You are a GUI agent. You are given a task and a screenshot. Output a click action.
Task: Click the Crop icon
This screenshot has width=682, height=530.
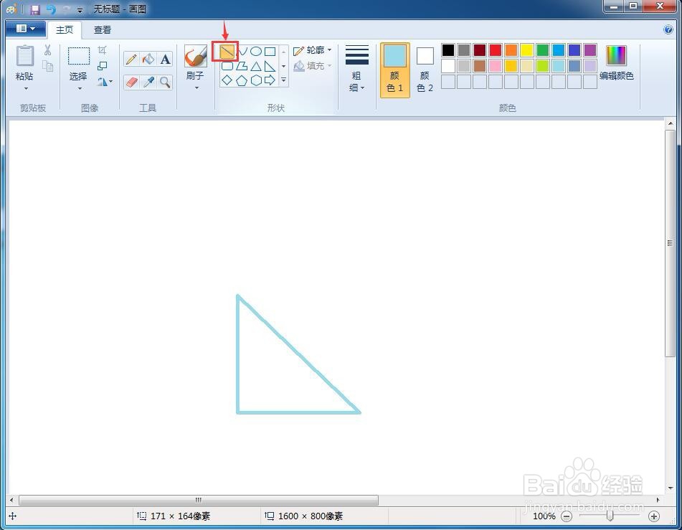pyautogui.click(x=103, y=50)
